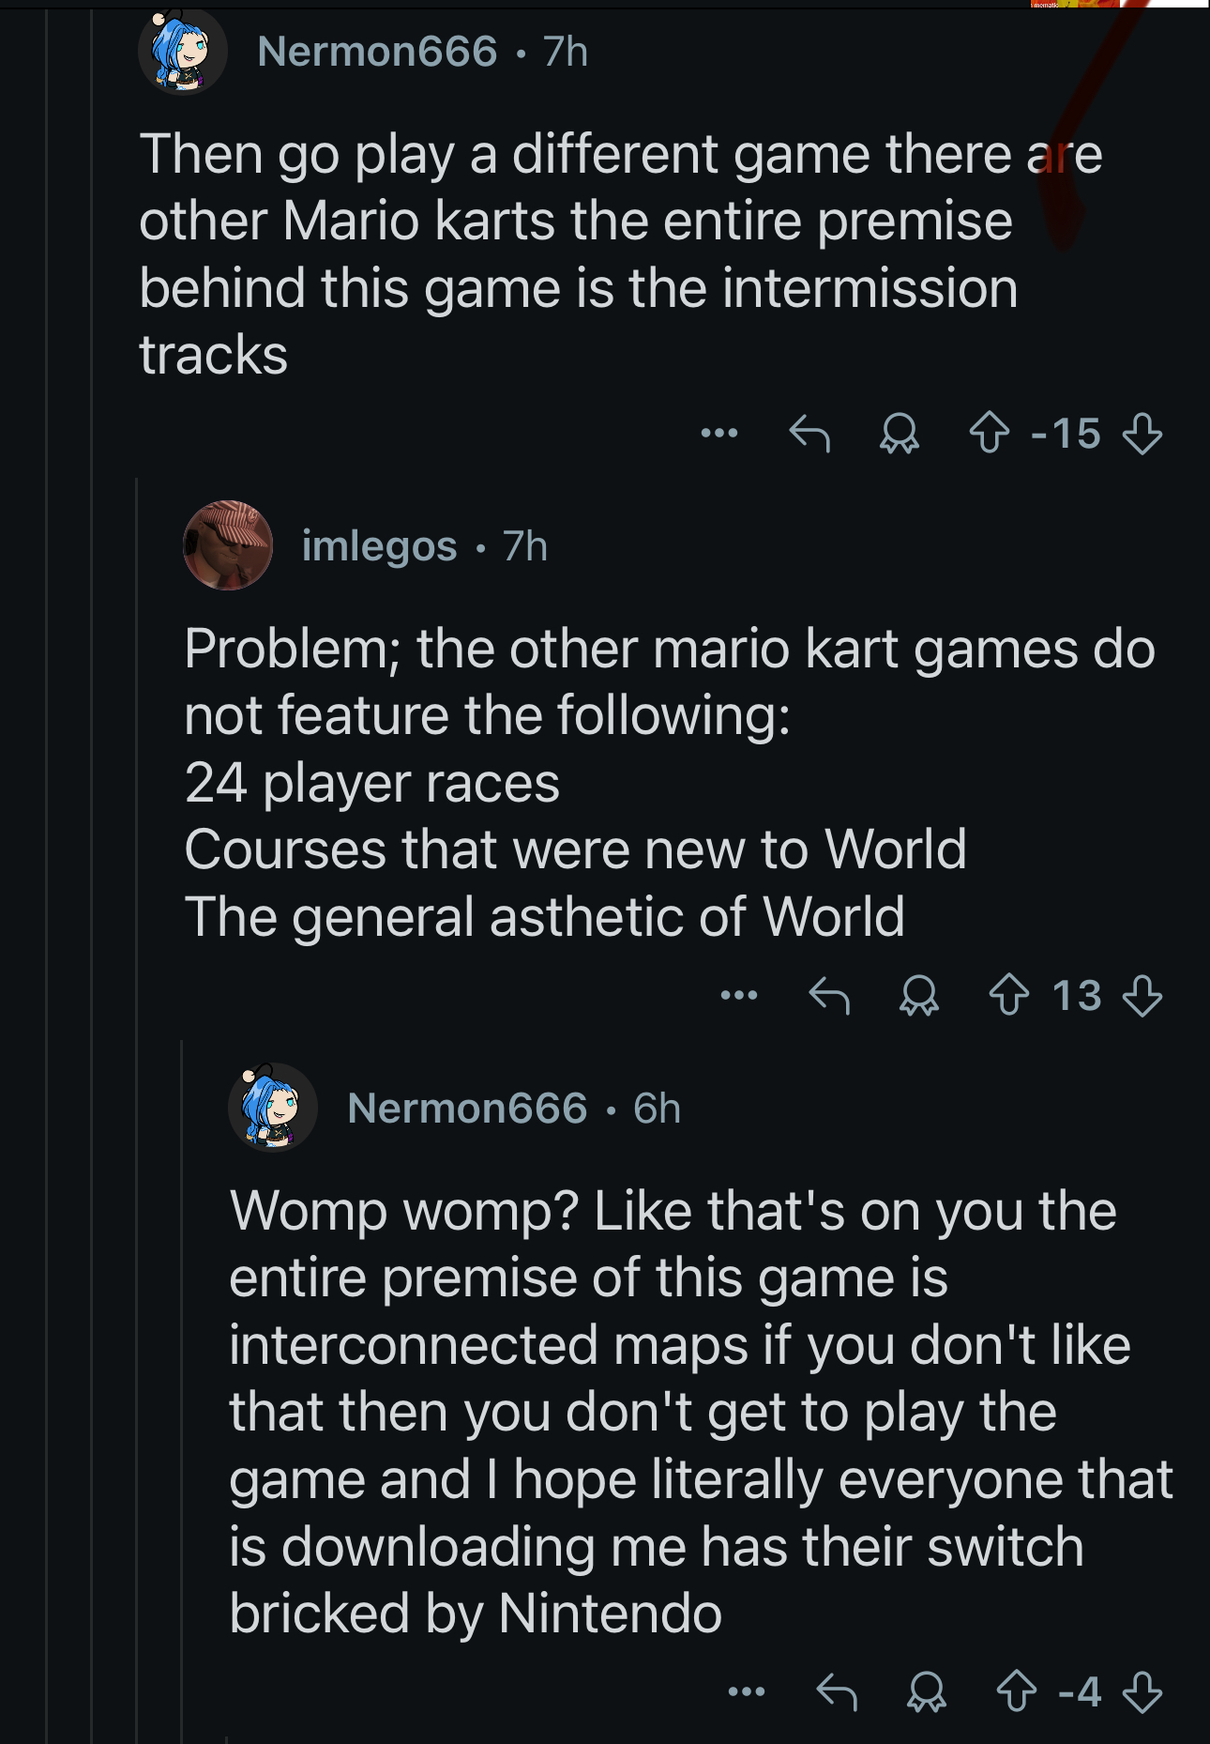
Task: Reply to Nermon666's comment scored -15
Action: coord(810,434)
